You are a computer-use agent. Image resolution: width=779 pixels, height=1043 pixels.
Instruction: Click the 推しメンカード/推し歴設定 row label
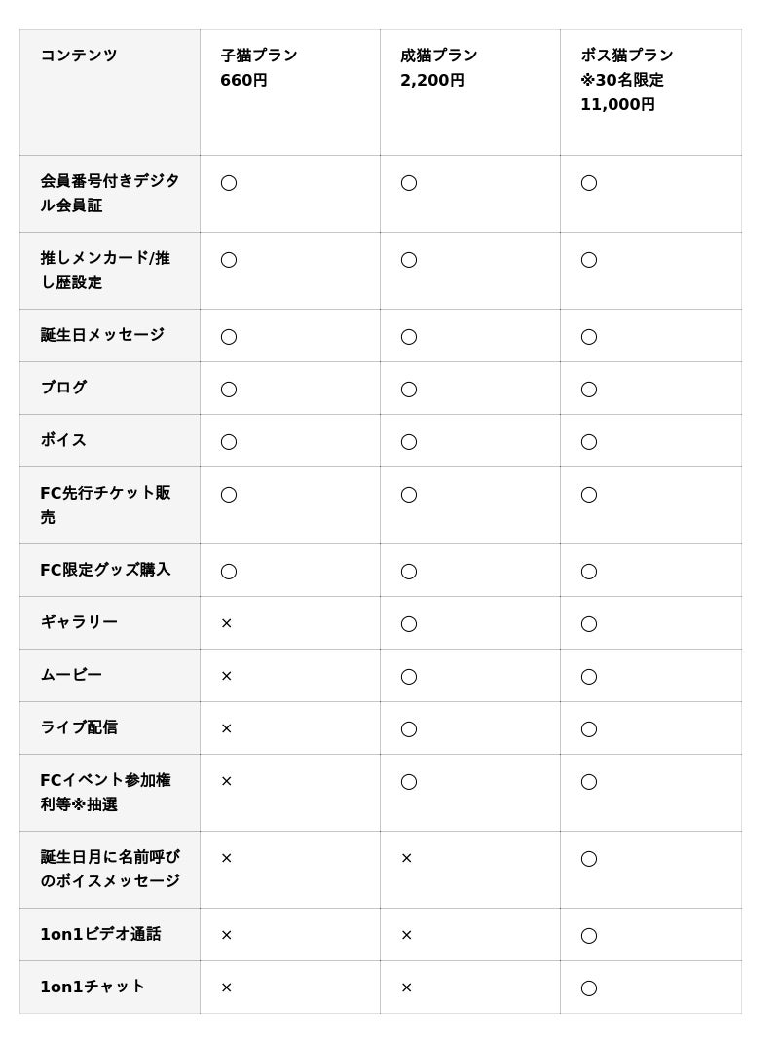(x=105, y=270)
